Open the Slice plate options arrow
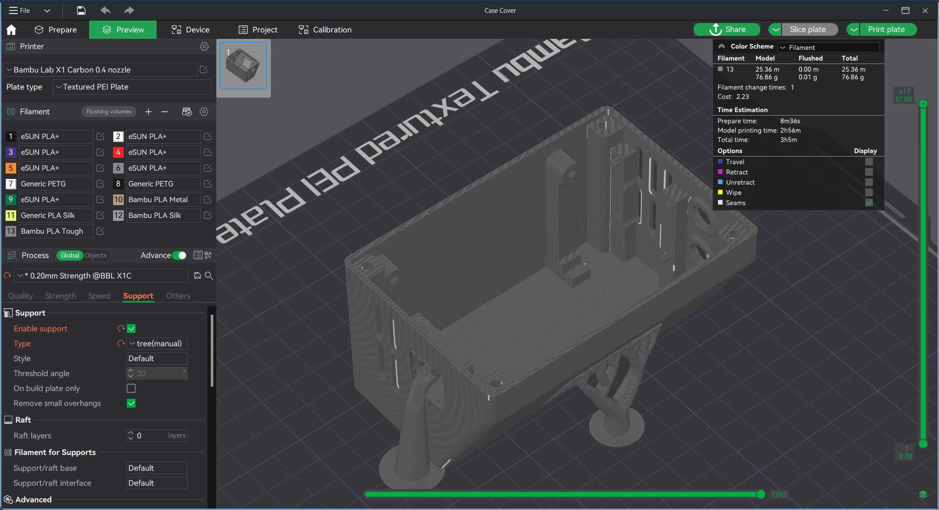Screen dimensions: 939x510 775,29
